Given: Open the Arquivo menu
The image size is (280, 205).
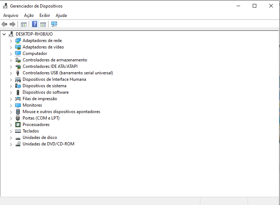Looking at the screenshot, I should coord(11,15).
